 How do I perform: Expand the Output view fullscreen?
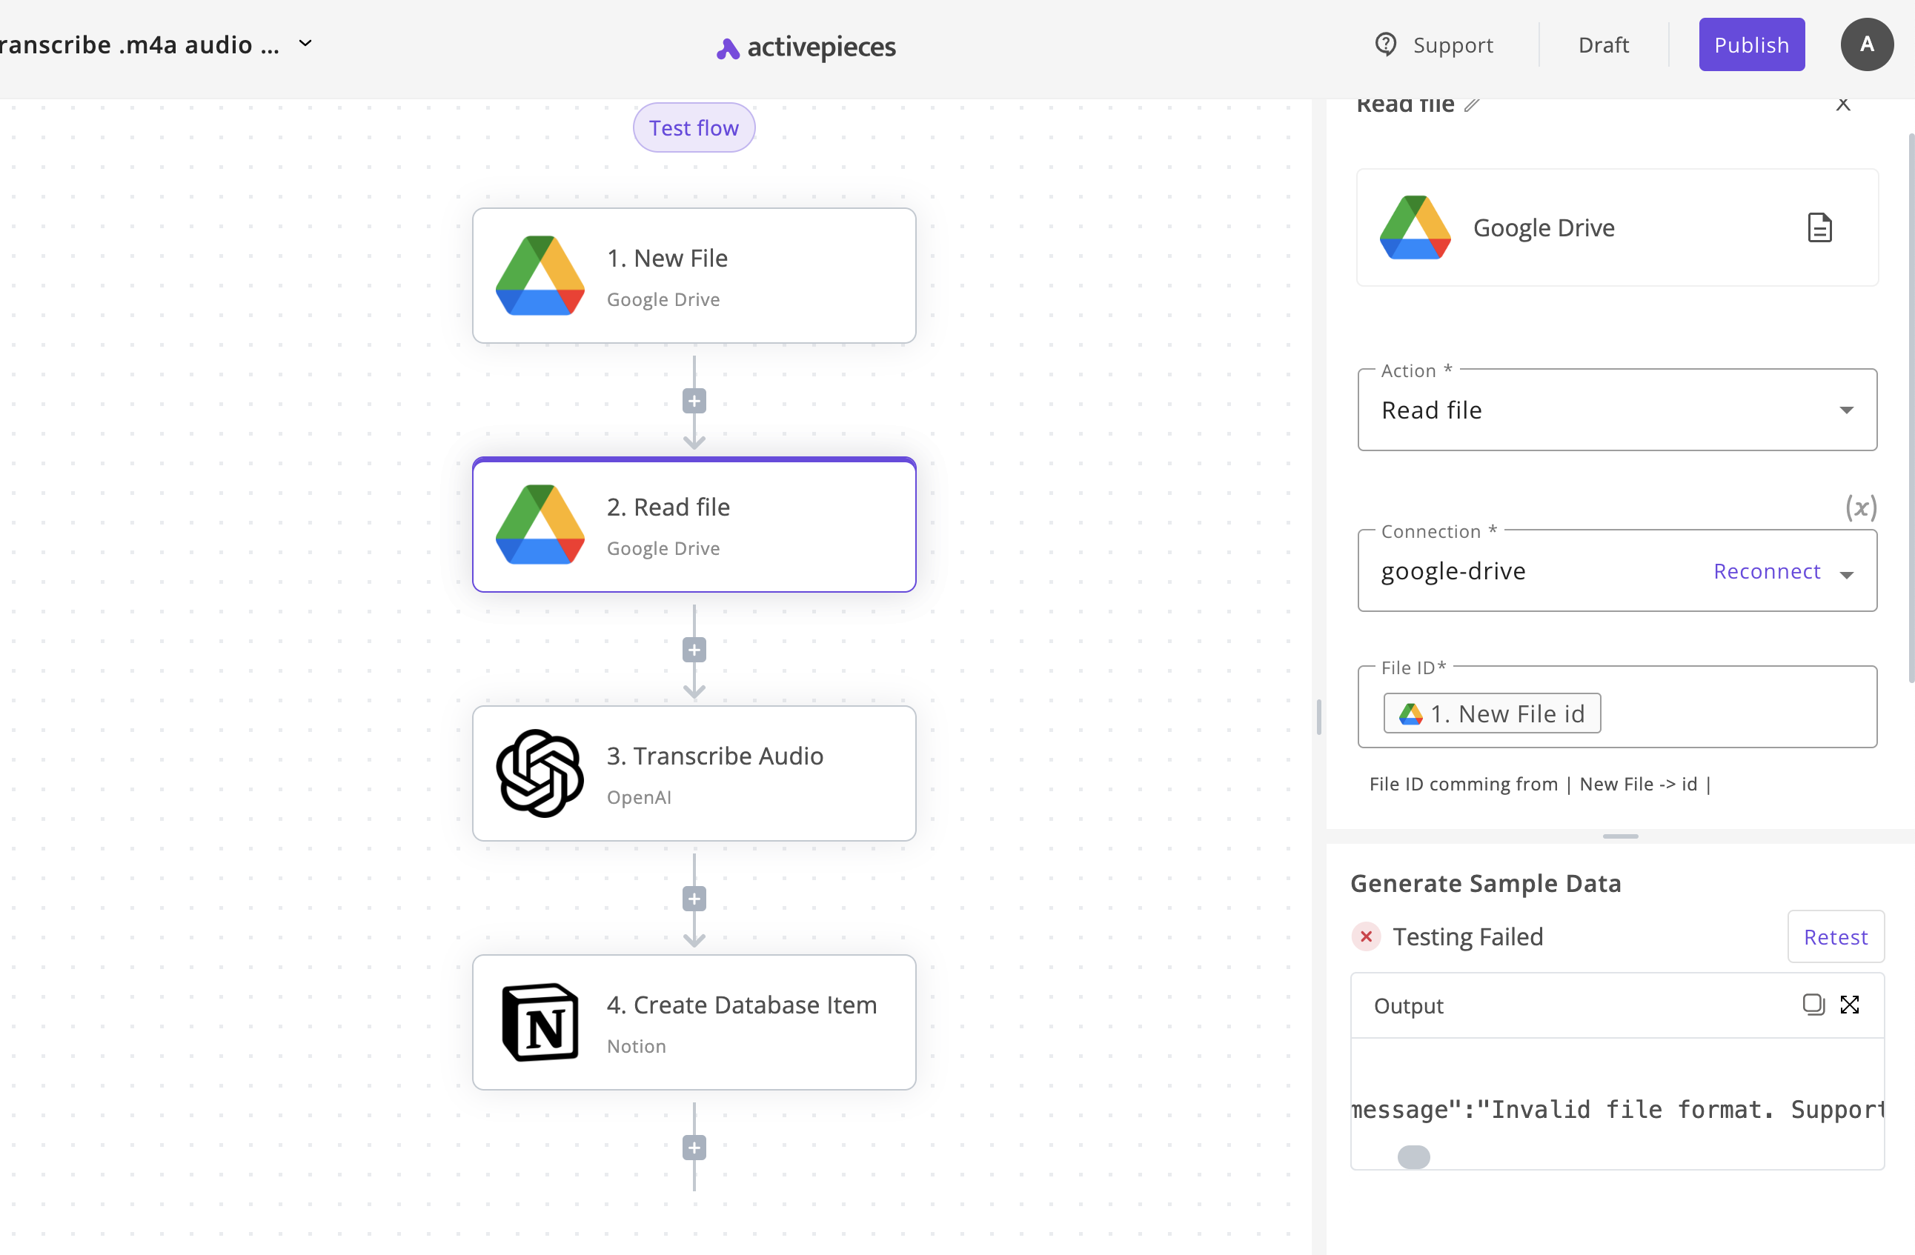1849,1004
